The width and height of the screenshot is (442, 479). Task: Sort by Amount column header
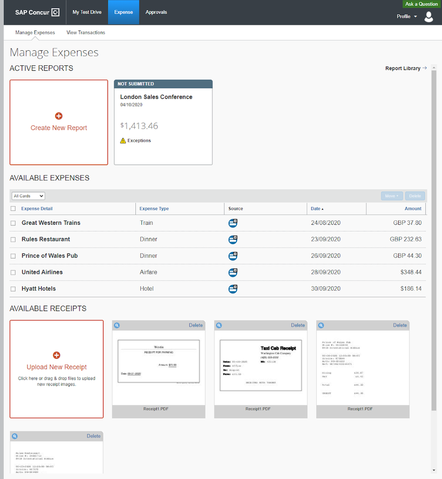[x=413, y=209]
